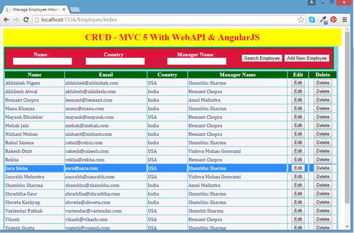Delete the Rekha record
Viewport: 354px width, 233px height.
[x=323, y=160]
